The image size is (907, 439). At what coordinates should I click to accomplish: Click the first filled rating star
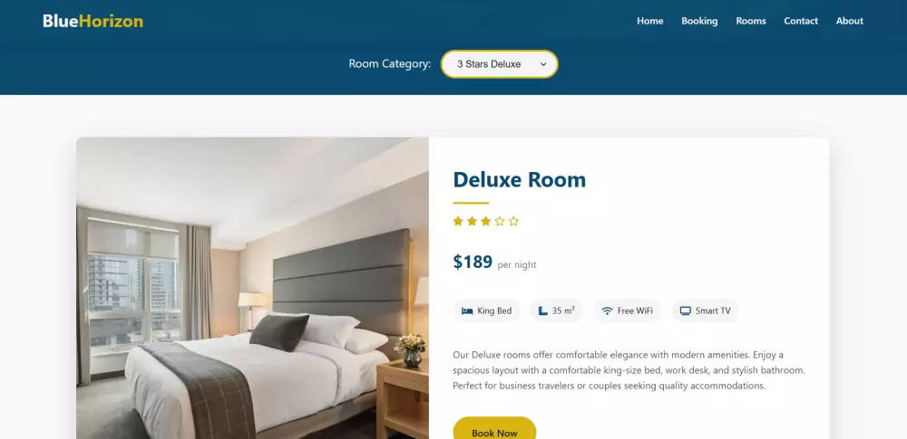(458, 221)
